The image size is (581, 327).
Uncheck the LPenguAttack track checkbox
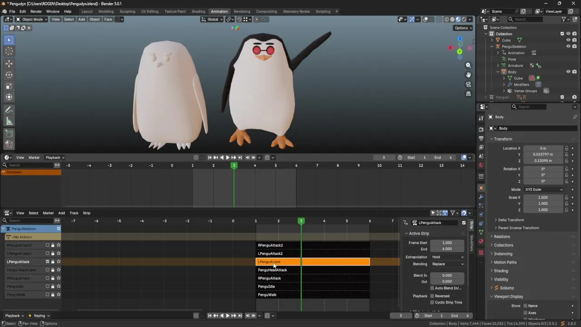point(47,262)
